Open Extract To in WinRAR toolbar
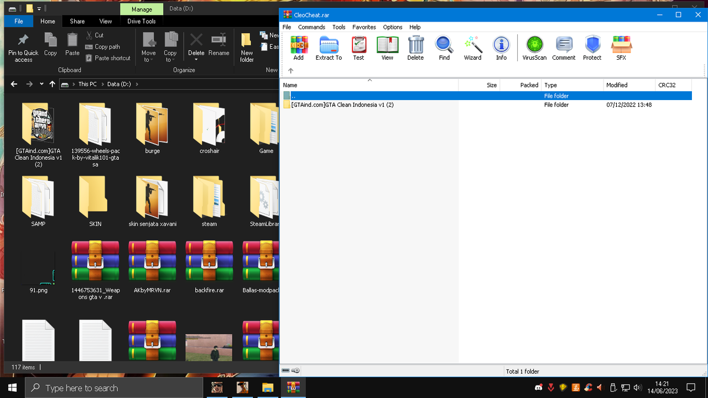 [329, 48]
